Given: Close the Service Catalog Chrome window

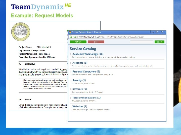Looking at the screenshot, I should point(162,32).
